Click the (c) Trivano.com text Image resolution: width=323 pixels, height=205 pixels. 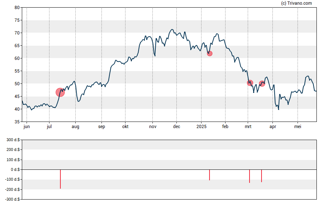[296, 3]
